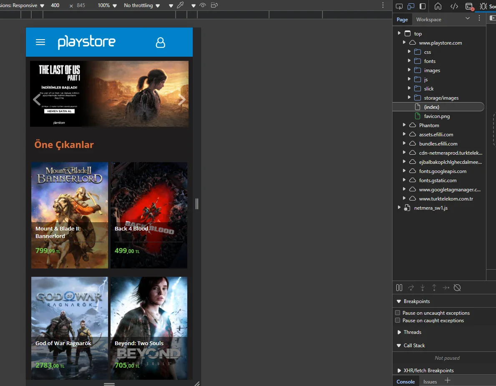Click the deactivate breakpoints icon

(457, 288)
